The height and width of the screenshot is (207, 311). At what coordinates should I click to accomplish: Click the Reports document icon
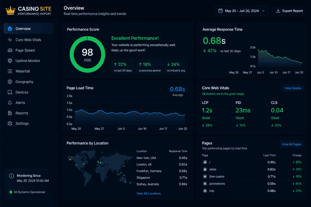(x=10, y=113)
